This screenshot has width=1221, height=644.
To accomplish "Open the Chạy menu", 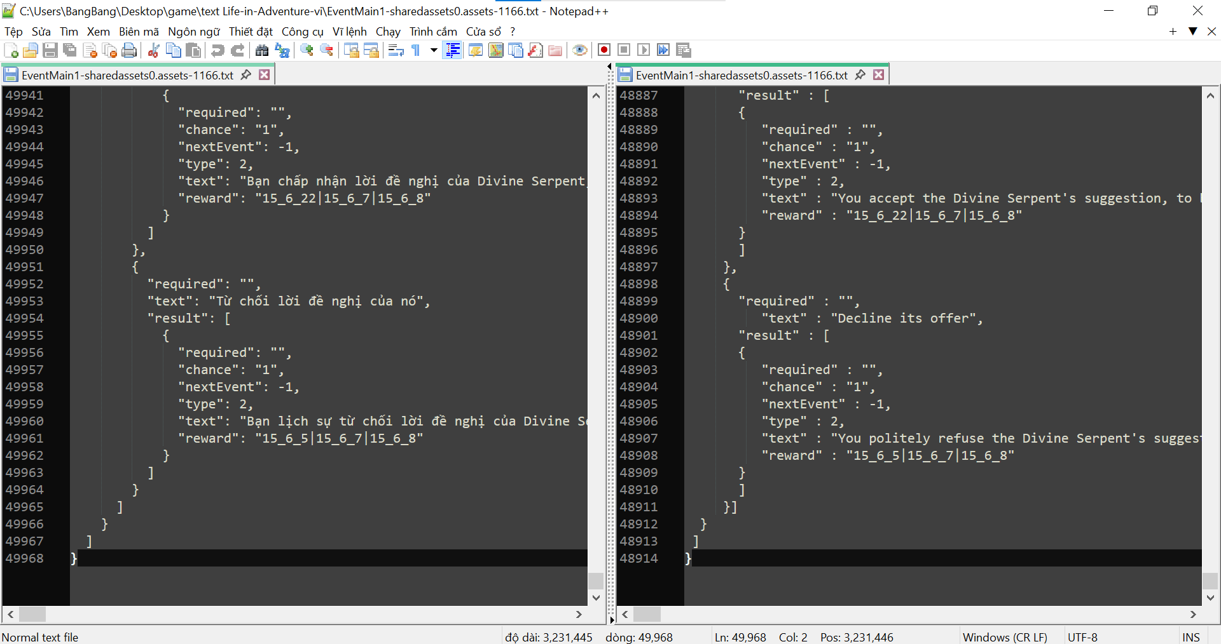I will point(388,32).
